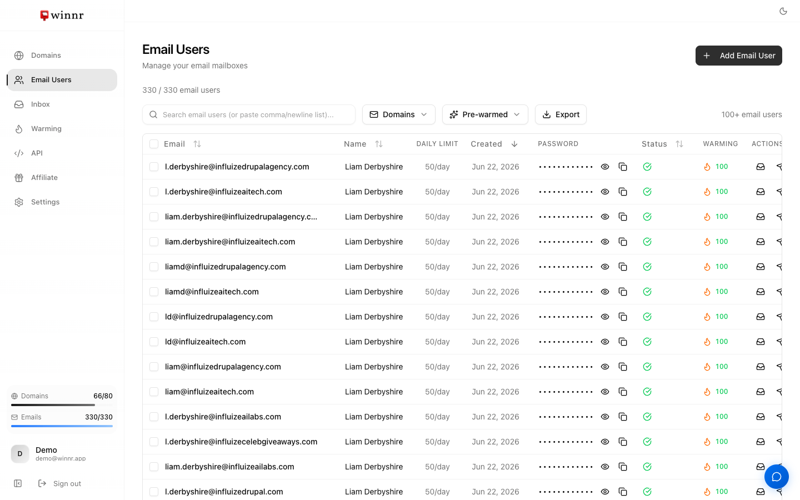This screenshot has width=800, height=500.
Task: Navigate to Warming page
Action: pyautogui.click(x=62, y=129)
